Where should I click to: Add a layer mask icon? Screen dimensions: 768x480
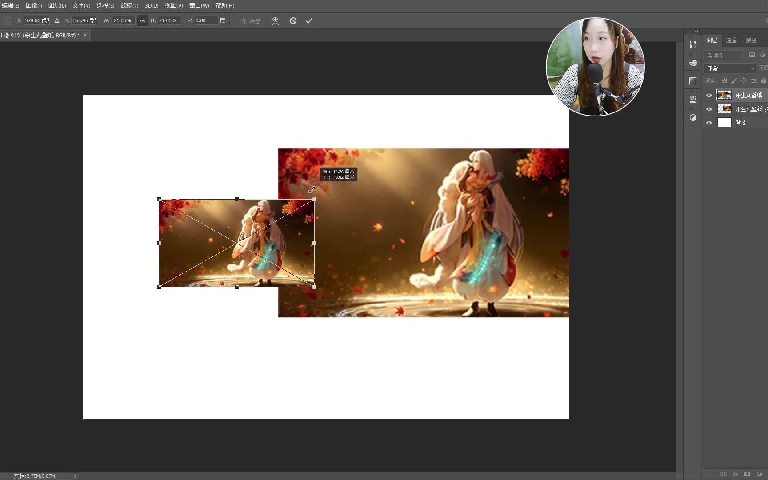coord(747,474)
